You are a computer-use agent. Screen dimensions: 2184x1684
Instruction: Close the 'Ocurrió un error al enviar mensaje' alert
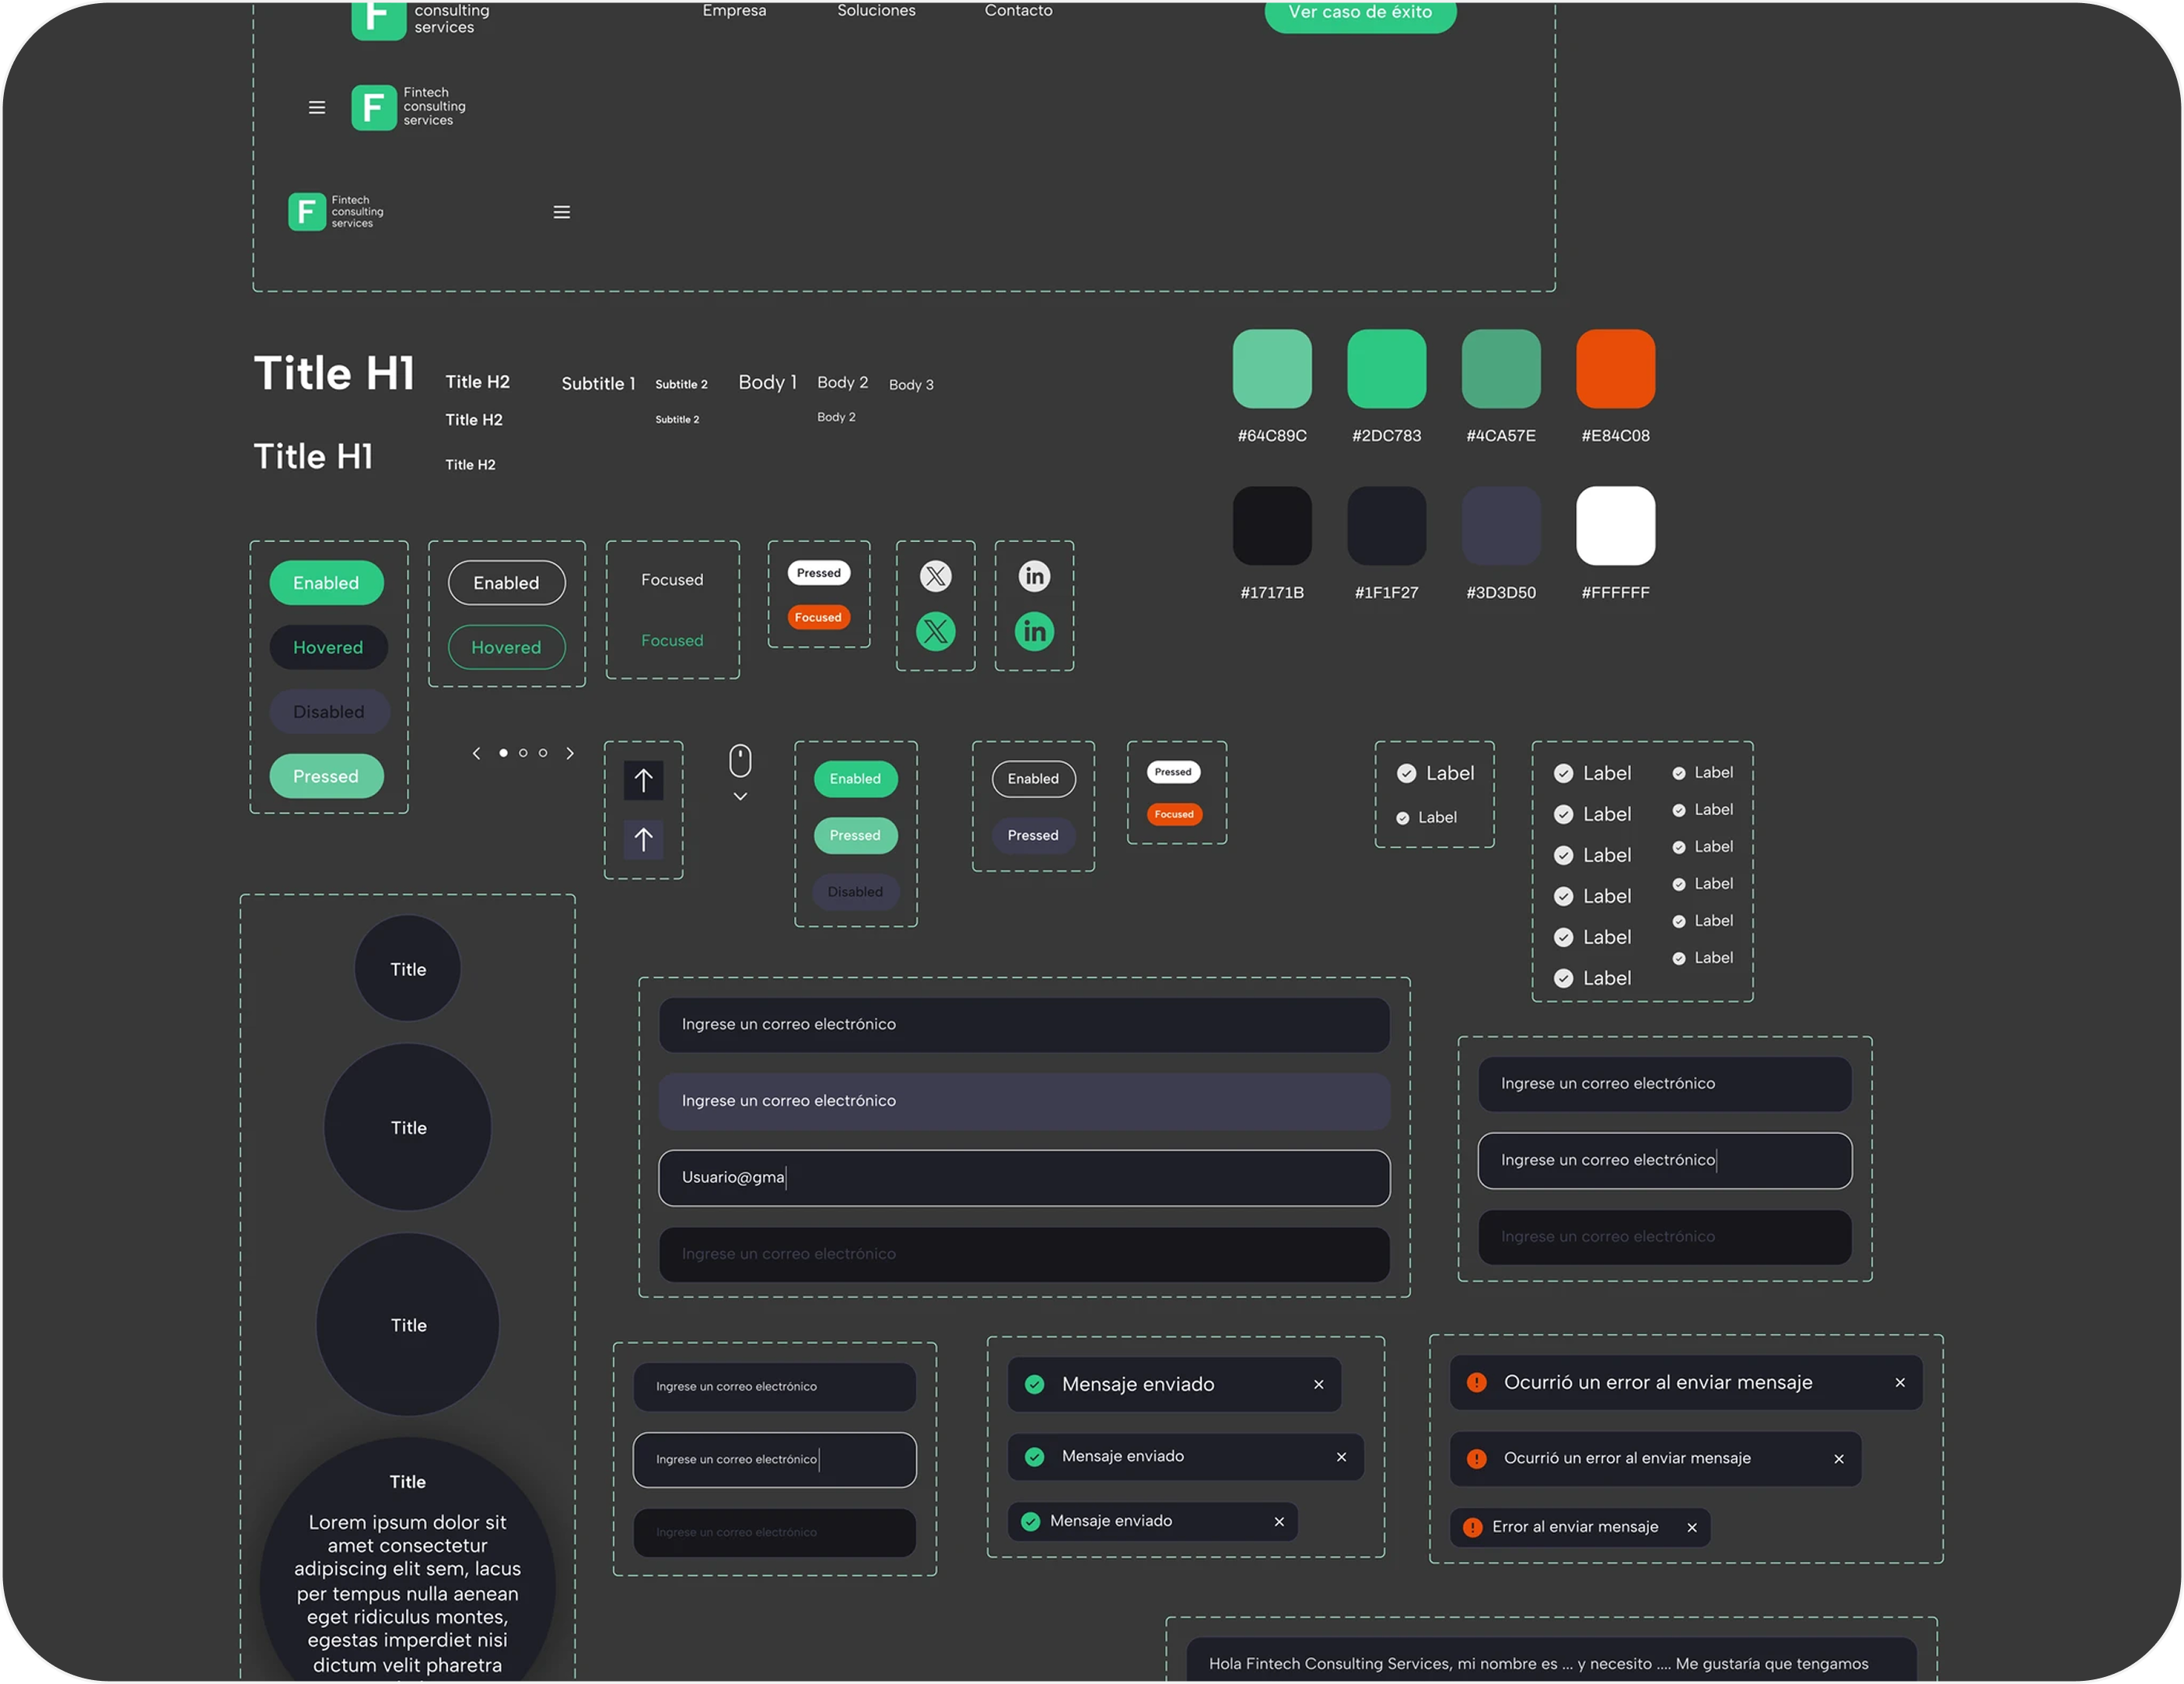click(x=1899, y=1383)
